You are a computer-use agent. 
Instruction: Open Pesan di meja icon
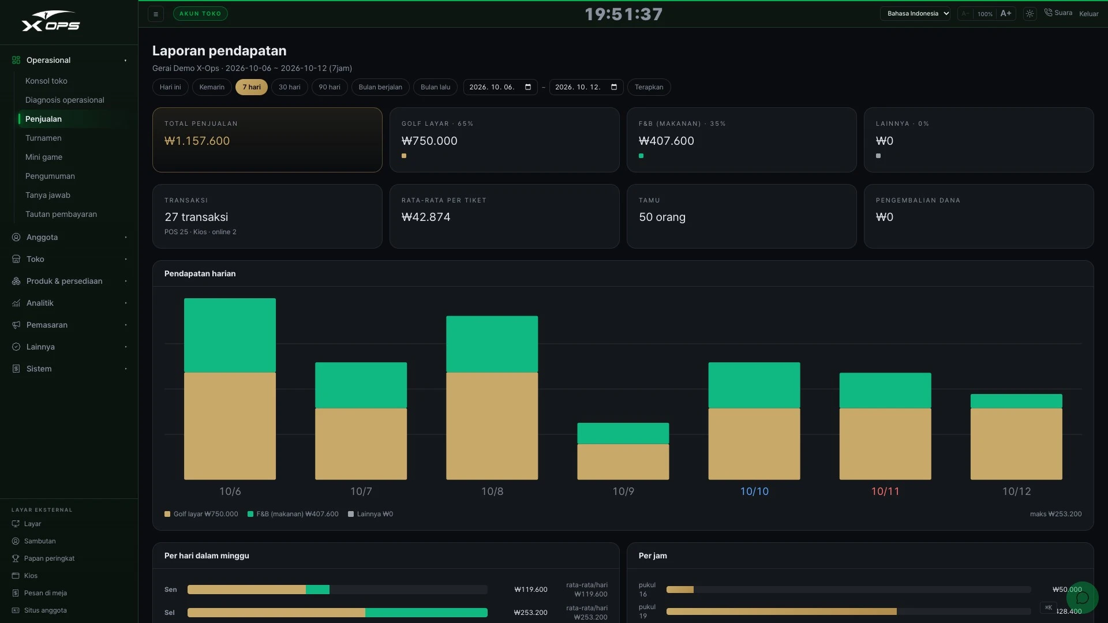(16, 593)
